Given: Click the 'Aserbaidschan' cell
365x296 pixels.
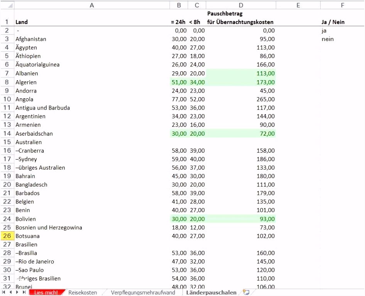Looking at the screenshot, I should pyautogui.click(x=92, y=133).
